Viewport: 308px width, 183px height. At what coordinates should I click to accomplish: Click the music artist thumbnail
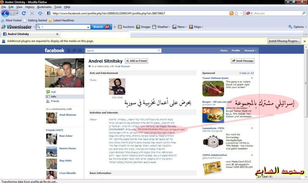click(x=117, y=87)
